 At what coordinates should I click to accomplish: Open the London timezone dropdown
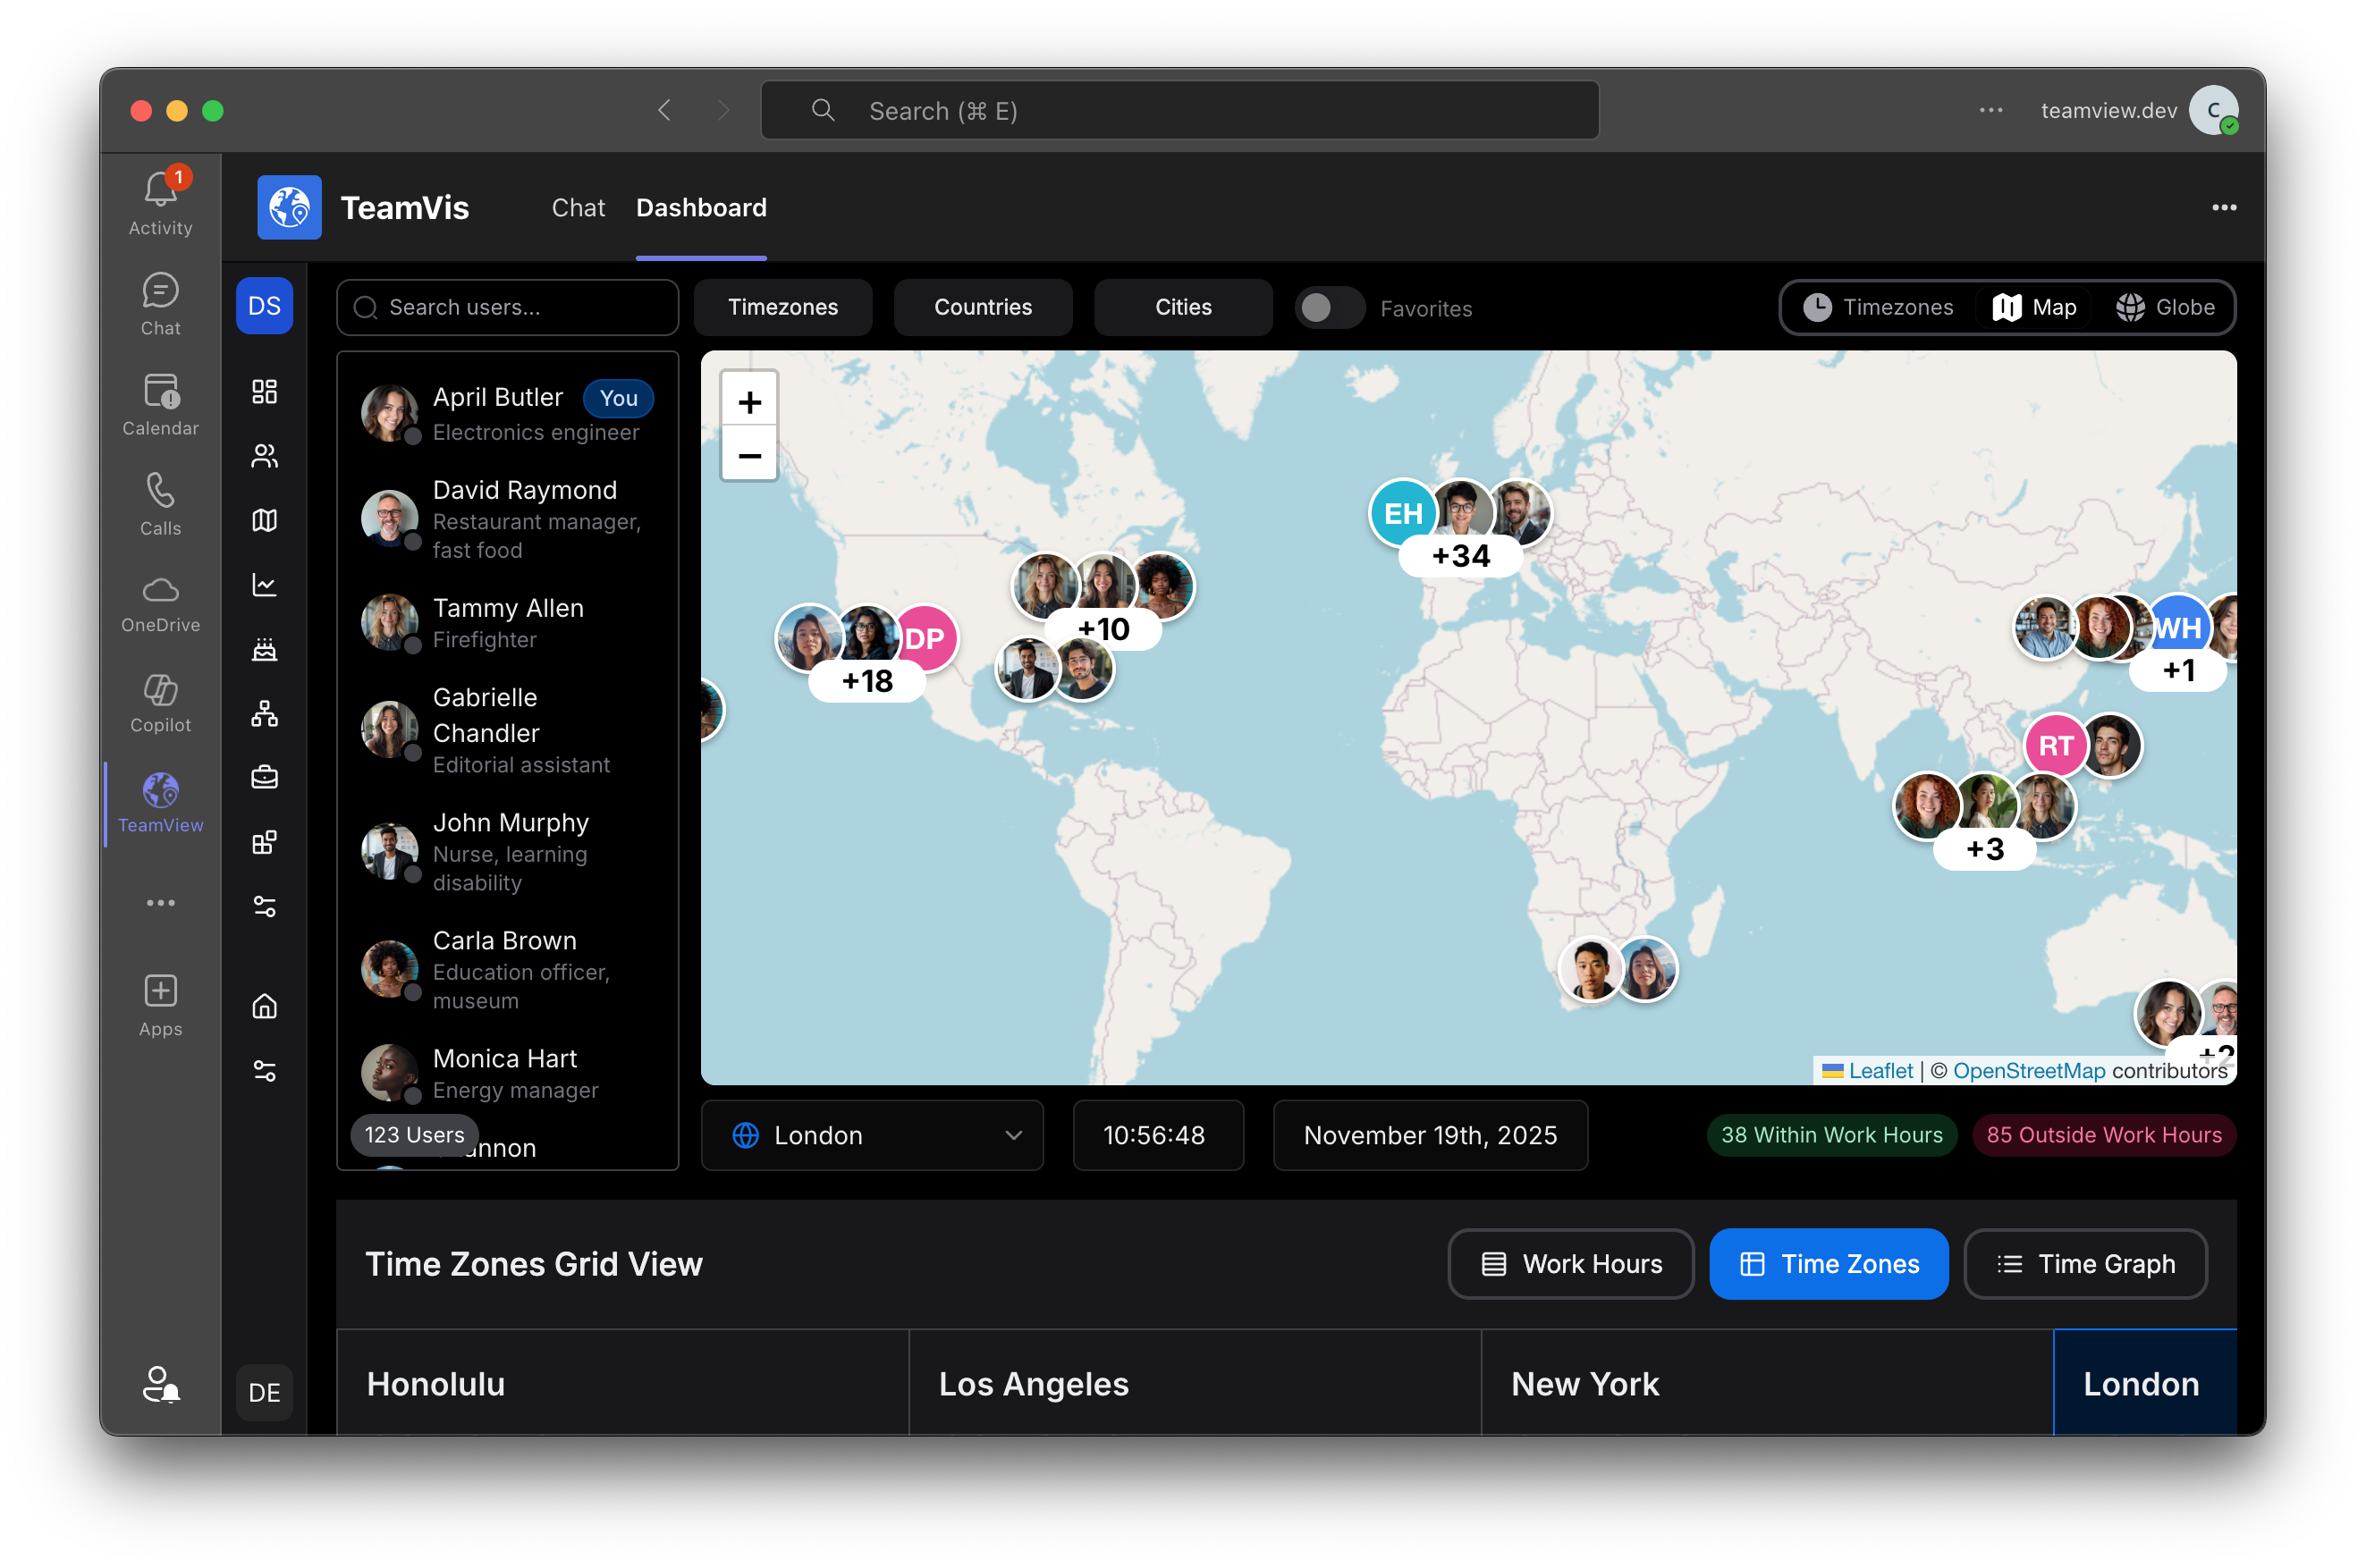(872, 1135)
